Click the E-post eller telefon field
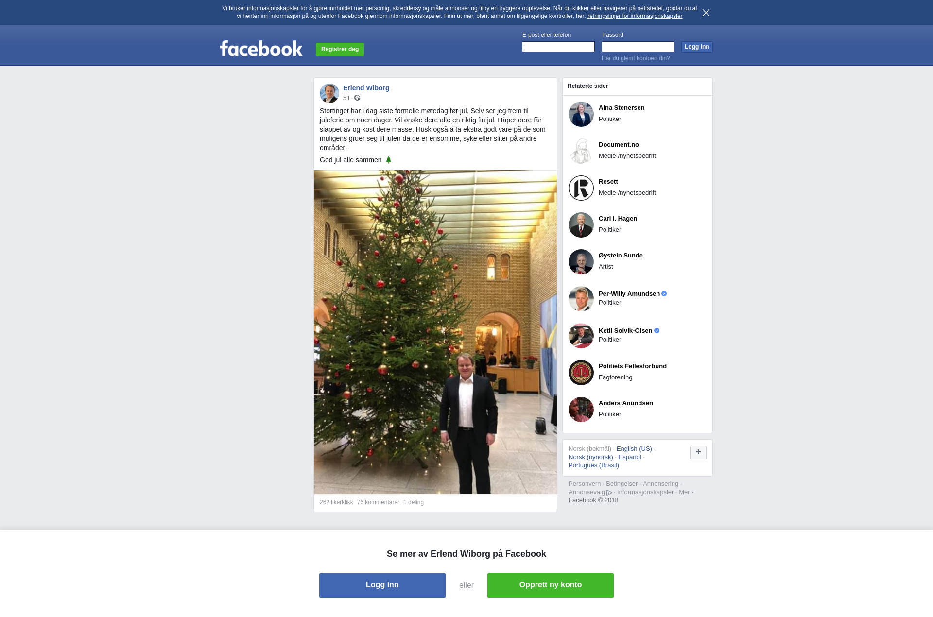 (558, 47)
